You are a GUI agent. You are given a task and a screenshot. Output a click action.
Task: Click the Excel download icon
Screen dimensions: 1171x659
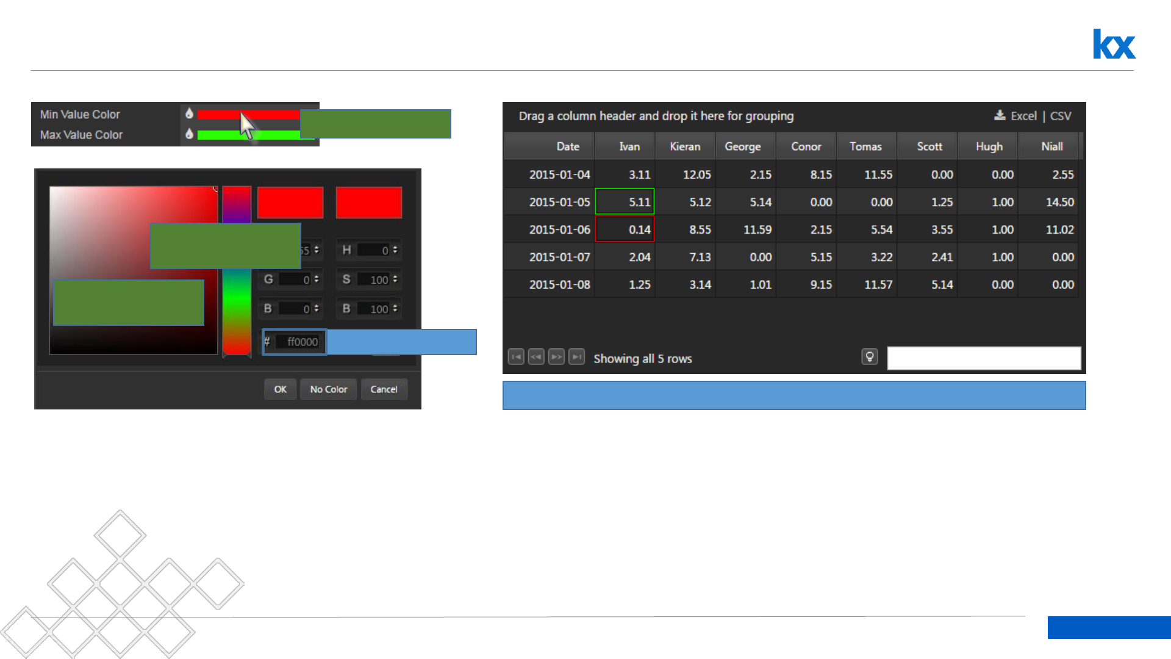tap(1000, 115)
